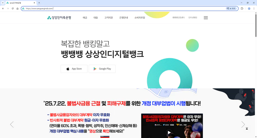Open the 대출 menu
The image size is (257, 138).
96,18
